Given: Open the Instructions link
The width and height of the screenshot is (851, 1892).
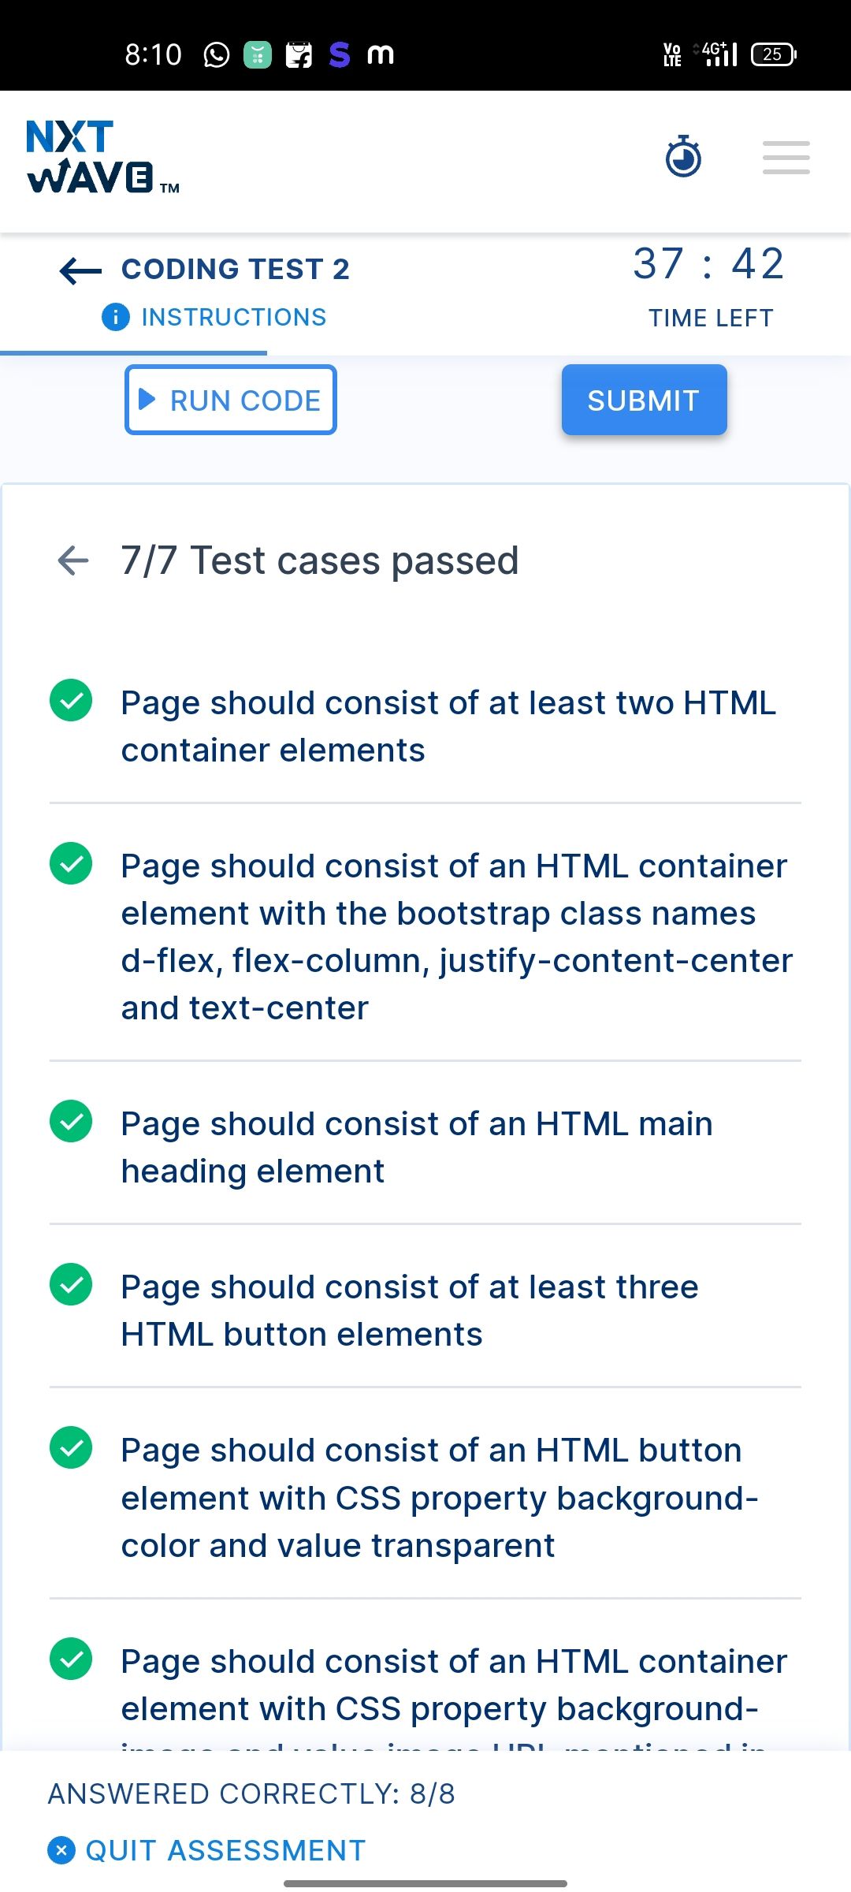Looking at the screenshot, I should 233,317.
